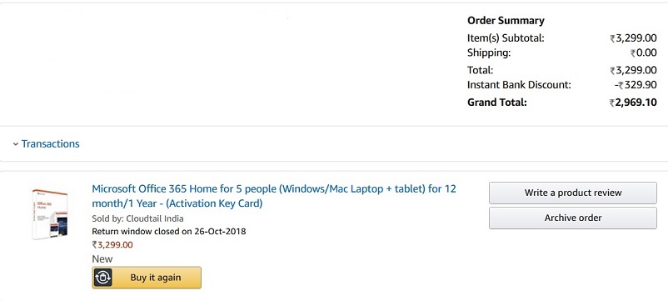Click the discount amount -₹329.90
The image size is (668, 301).
[636, 85]
